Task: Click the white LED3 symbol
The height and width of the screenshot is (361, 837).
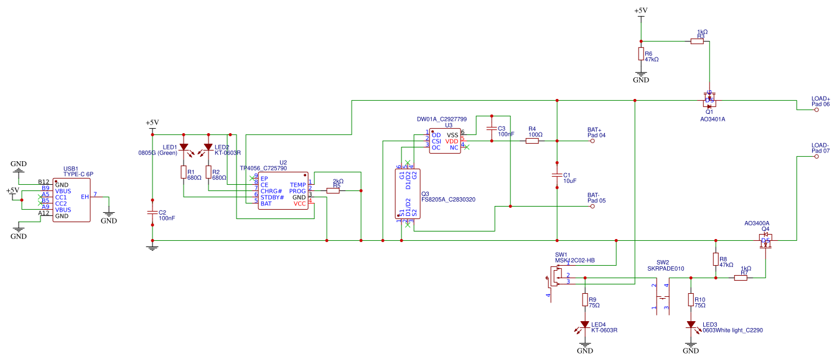Action: (691, 326)
